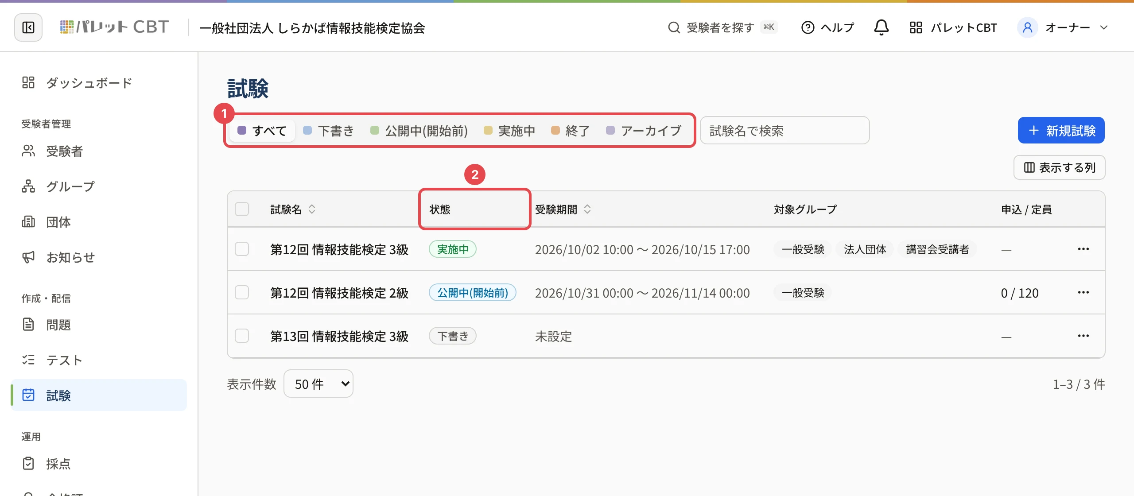1134x496 pixels.
Task: Click the 表示する列 button
Action: 1060,167
